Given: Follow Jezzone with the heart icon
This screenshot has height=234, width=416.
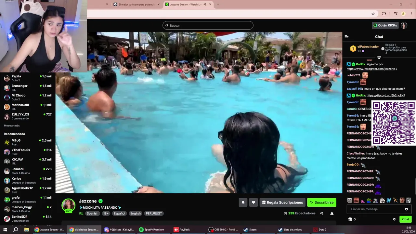Looking at the screenshot, I should 253,202.
